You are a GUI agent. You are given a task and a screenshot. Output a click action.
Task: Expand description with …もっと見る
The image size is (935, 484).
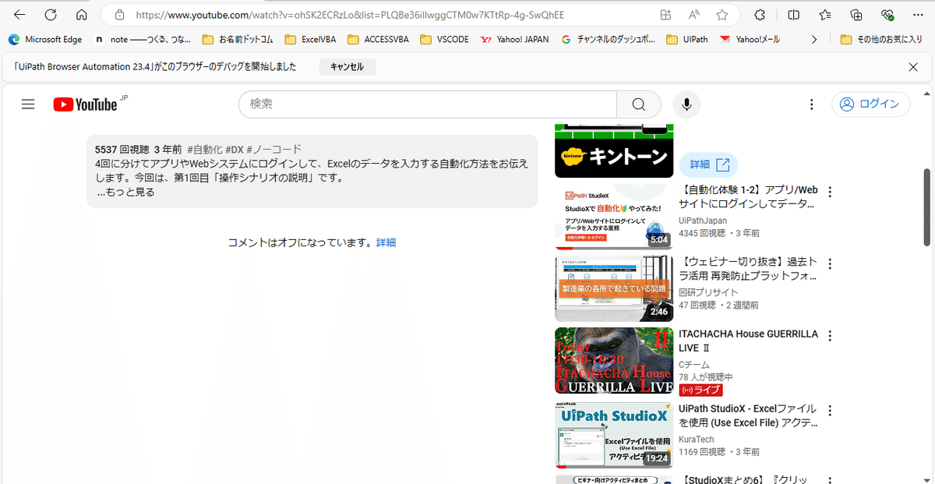tap(125, 193)
